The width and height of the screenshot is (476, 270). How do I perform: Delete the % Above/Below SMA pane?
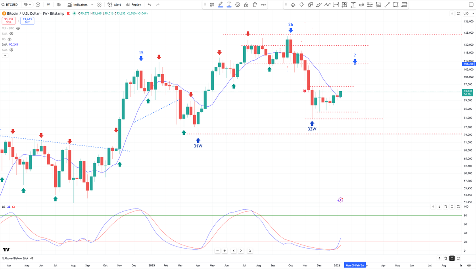click(x=445, y=258)
